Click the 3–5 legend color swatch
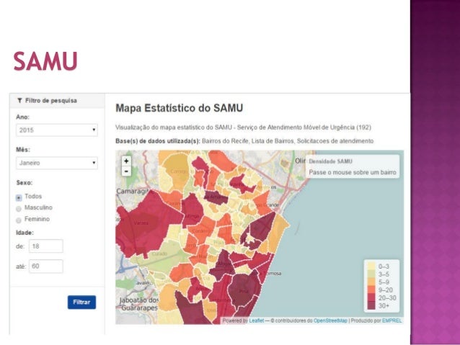460x345 pixels. click(371, 274)
